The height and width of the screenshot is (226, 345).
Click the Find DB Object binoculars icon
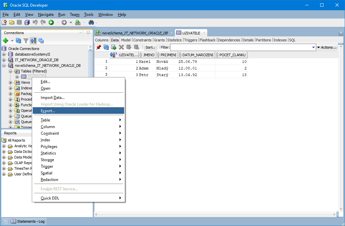point(91,23)
